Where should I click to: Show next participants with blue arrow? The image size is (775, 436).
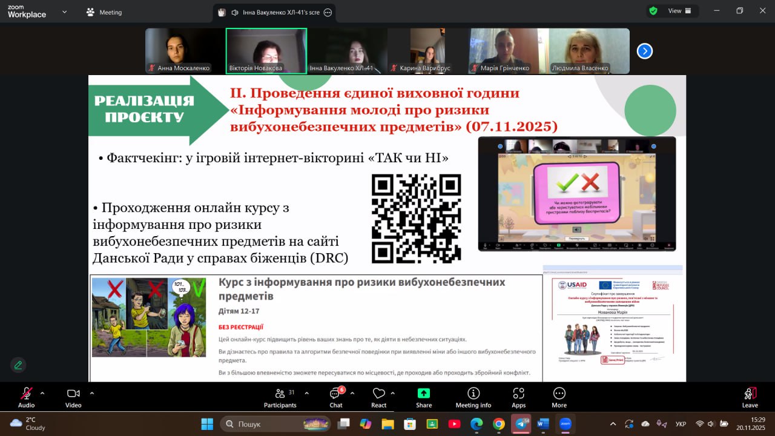click(644, 51)
